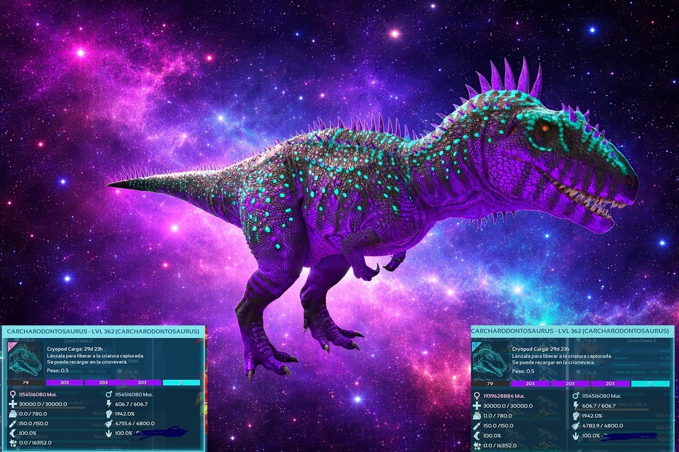
Task: Click stamina lightning icon on male card
Action: [x=575, y=406]
